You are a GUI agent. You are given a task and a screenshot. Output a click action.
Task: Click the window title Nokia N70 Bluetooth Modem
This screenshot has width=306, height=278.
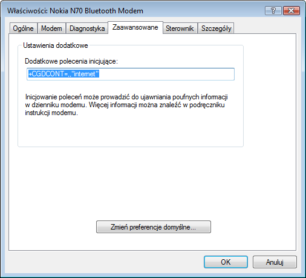pos(75,11)
